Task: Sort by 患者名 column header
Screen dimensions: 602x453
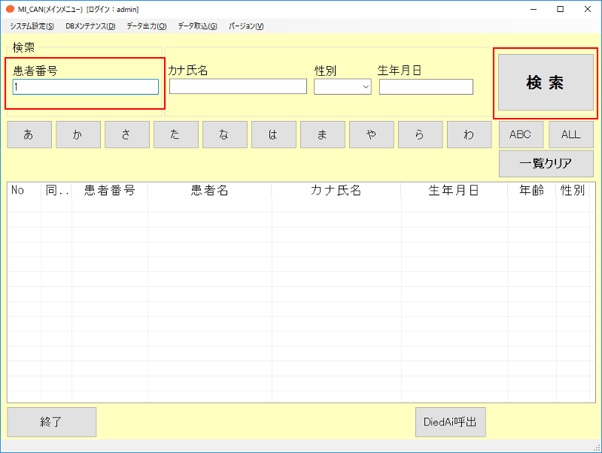Action: point(209,191)
